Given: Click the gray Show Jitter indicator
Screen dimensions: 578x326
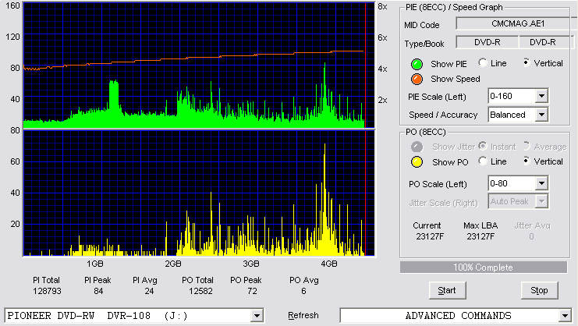Looking at the screenshot, I should click(x=417, y=147).
